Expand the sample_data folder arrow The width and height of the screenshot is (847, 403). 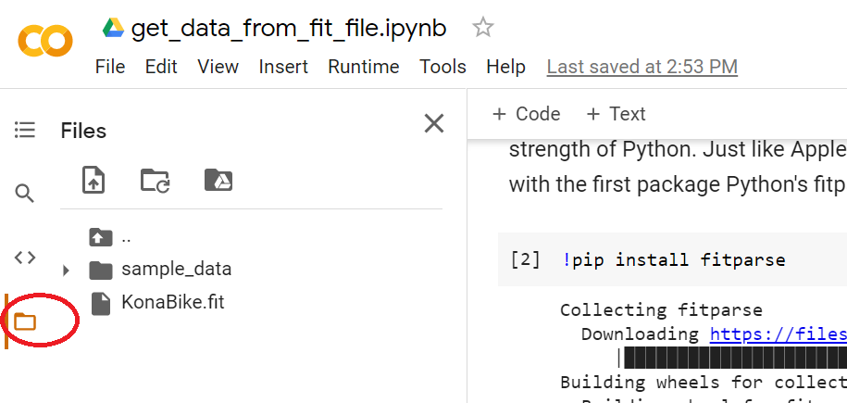tap(66, 270)
